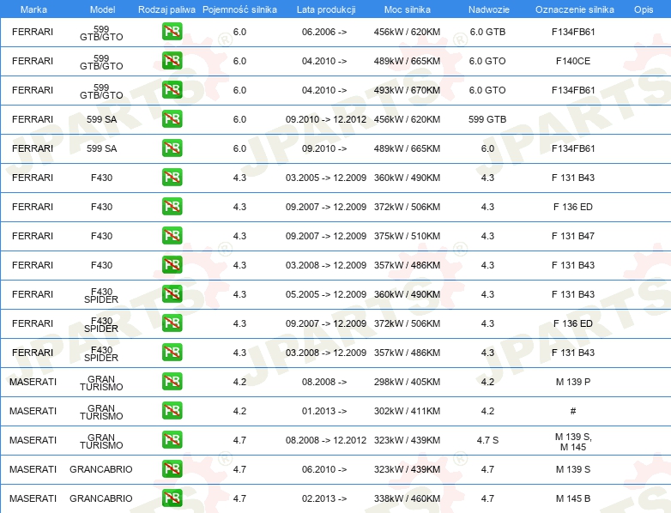Select the power value 338kW / 460KM
The image size is (671, 513).
407,498
